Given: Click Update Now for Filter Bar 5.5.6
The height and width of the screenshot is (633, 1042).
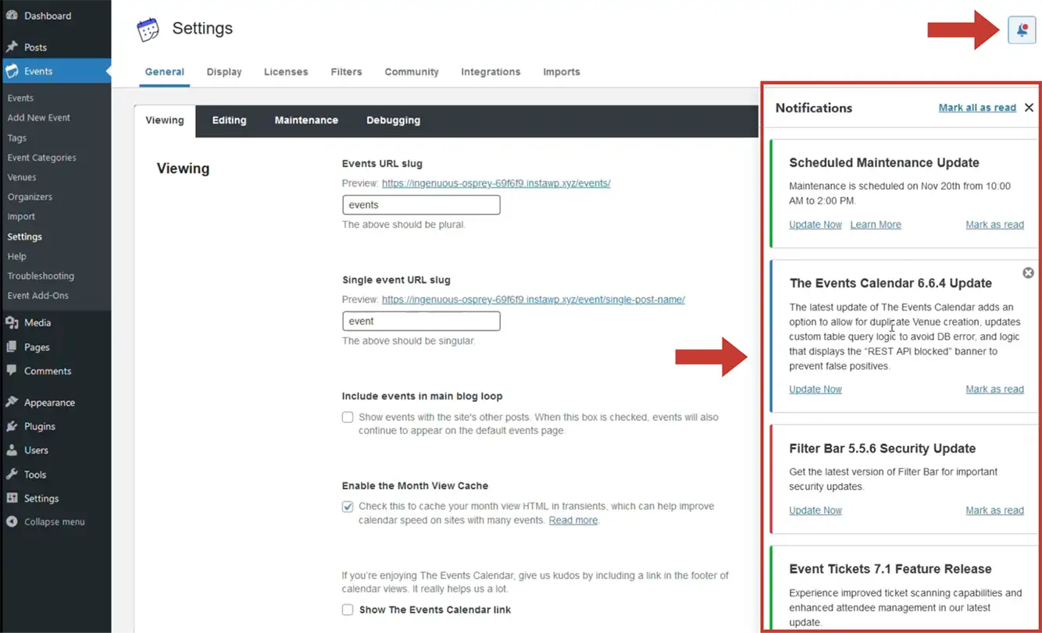Looking at the screenshot, I should pos(815,510).
